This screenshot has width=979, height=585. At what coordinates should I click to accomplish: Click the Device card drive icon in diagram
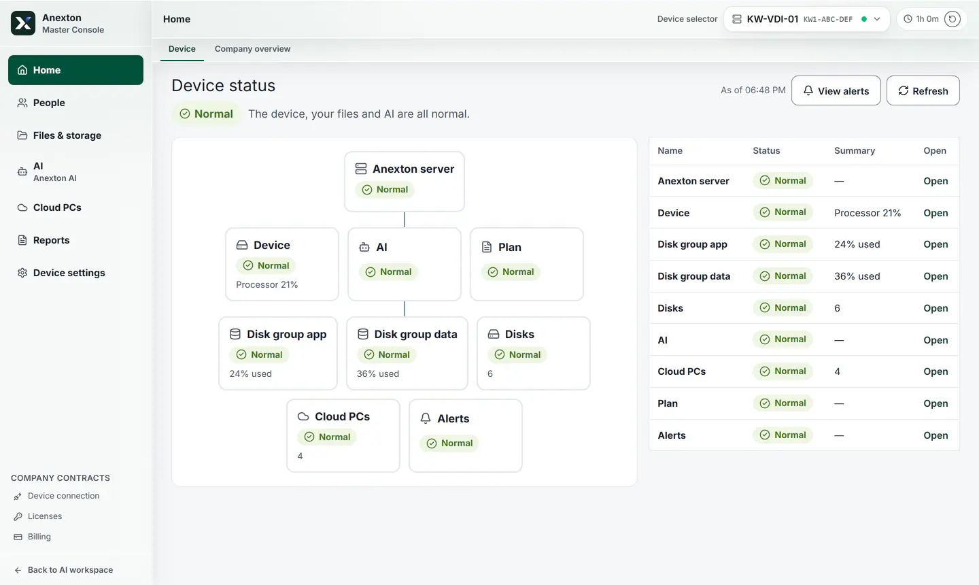(242, 245)
